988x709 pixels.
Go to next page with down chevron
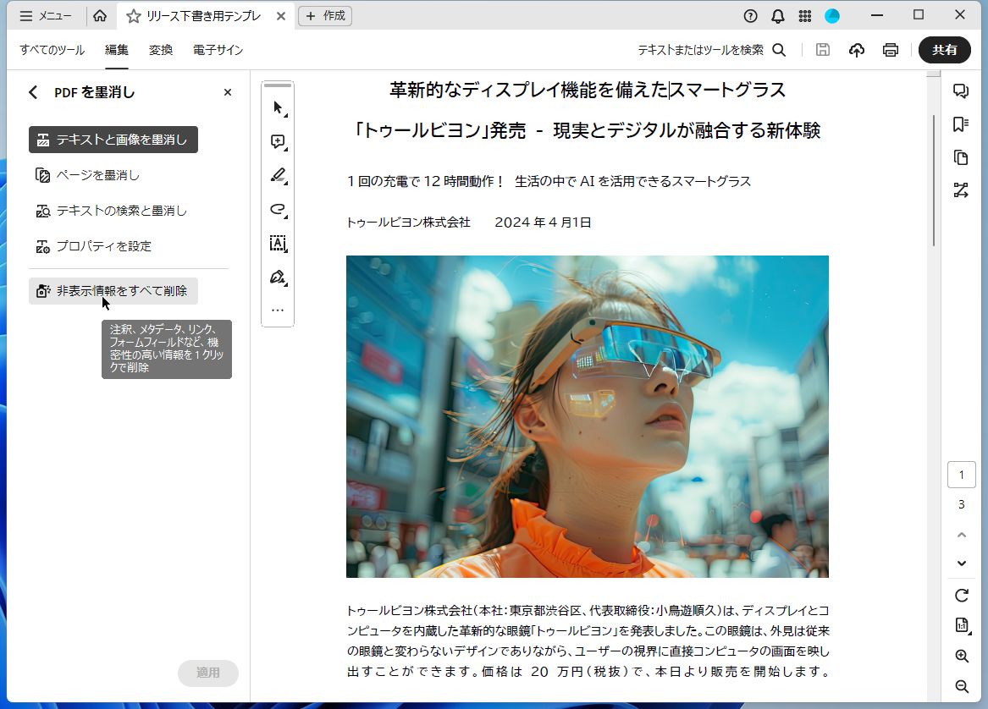(961, 563)
